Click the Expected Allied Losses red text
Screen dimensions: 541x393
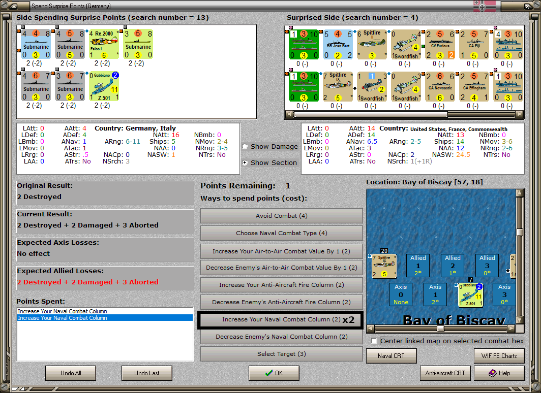click(87, 282)
